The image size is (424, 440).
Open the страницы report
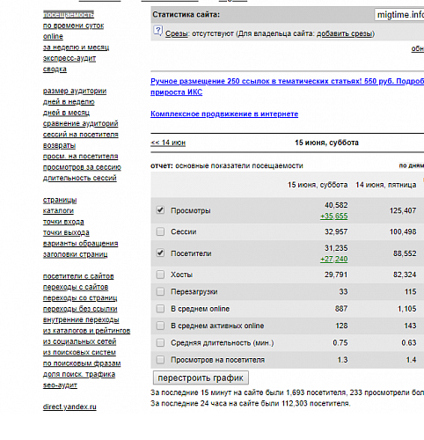coord(60,200)
